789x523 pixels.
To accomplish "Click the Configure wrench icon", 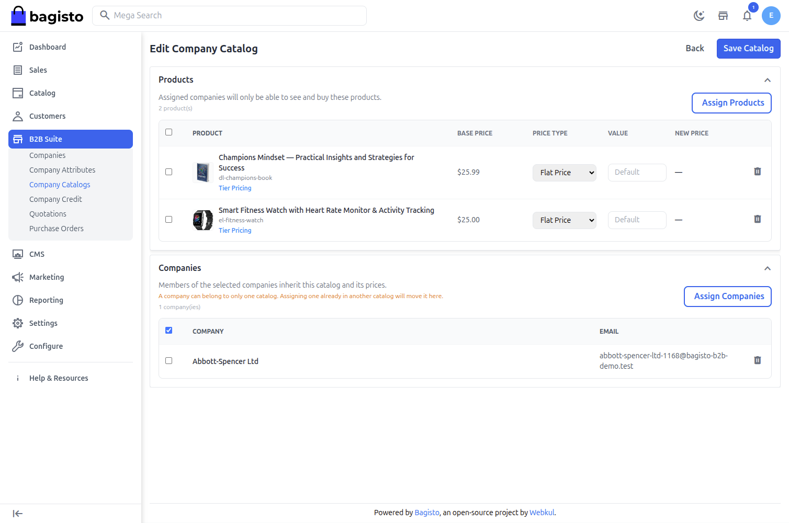I will 18,346.
